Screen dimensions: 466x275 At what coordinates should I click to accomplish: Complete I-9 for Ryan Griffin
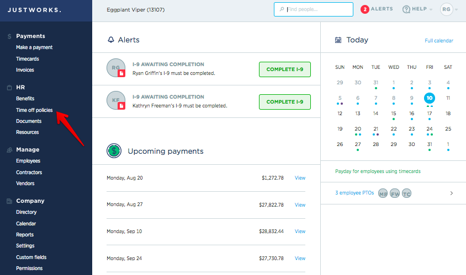tap(285, 69)
